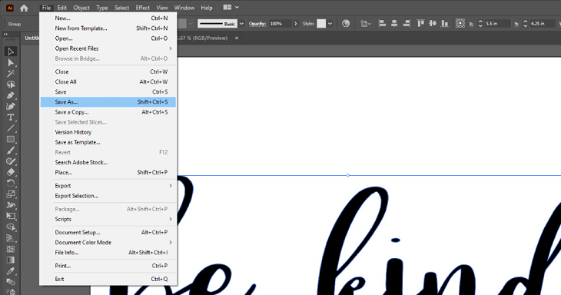561x295 pixels.
Task: Open the Recolor Artwork globe icon
Action: coord(346,24)
